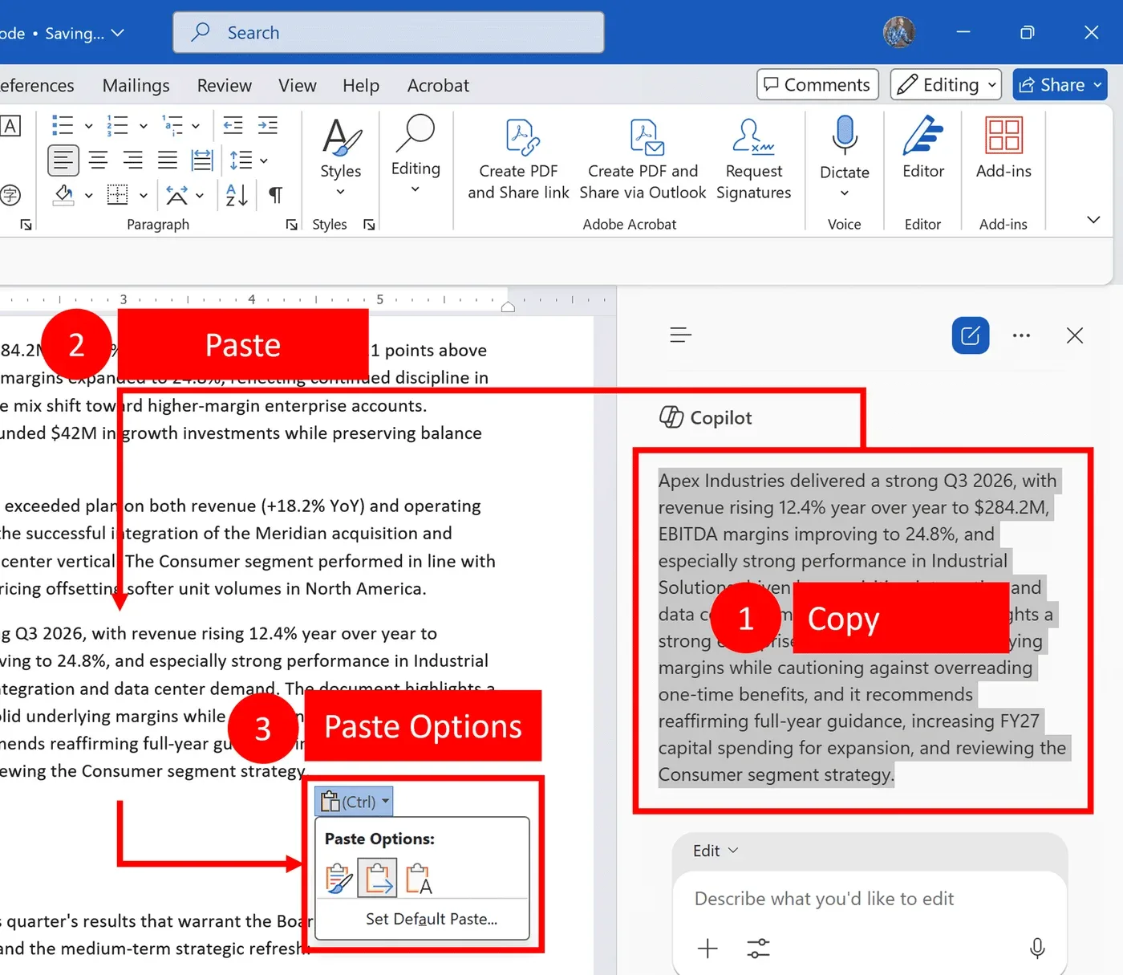Screen dimensions: 1123x975
Task: Expand the borders dropdown arrow
Action: click(144, 195)
